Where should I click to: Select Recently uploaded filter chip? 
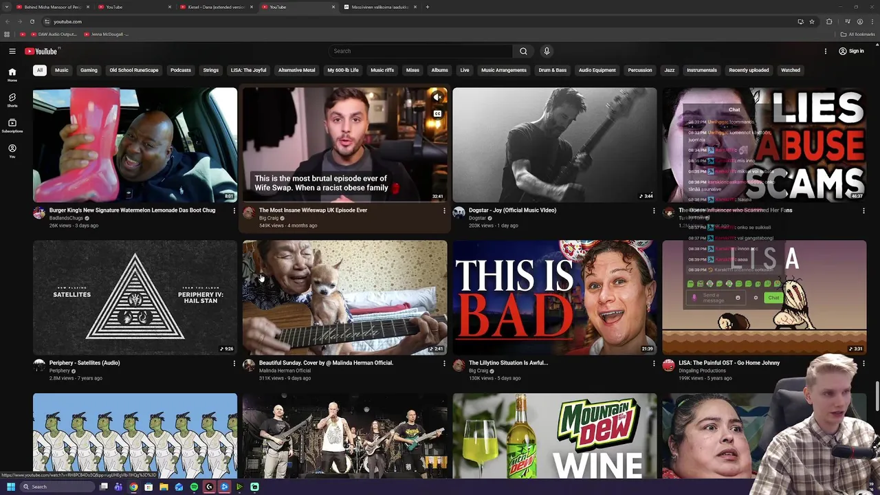tap(749, 70)
